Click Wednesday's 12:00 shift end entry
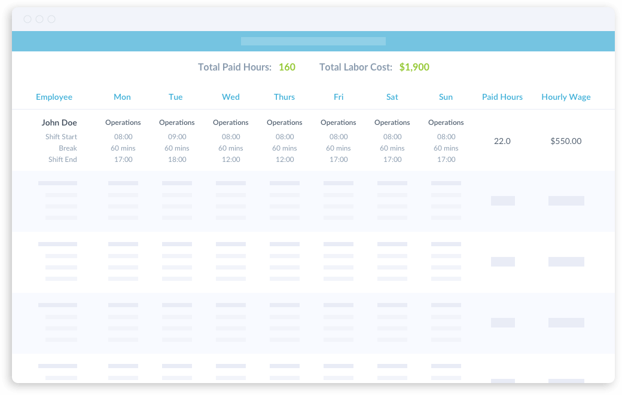Image resolution: width=622 pixels, height=395 pixels. pyautogui.click(x=231, y=159)
